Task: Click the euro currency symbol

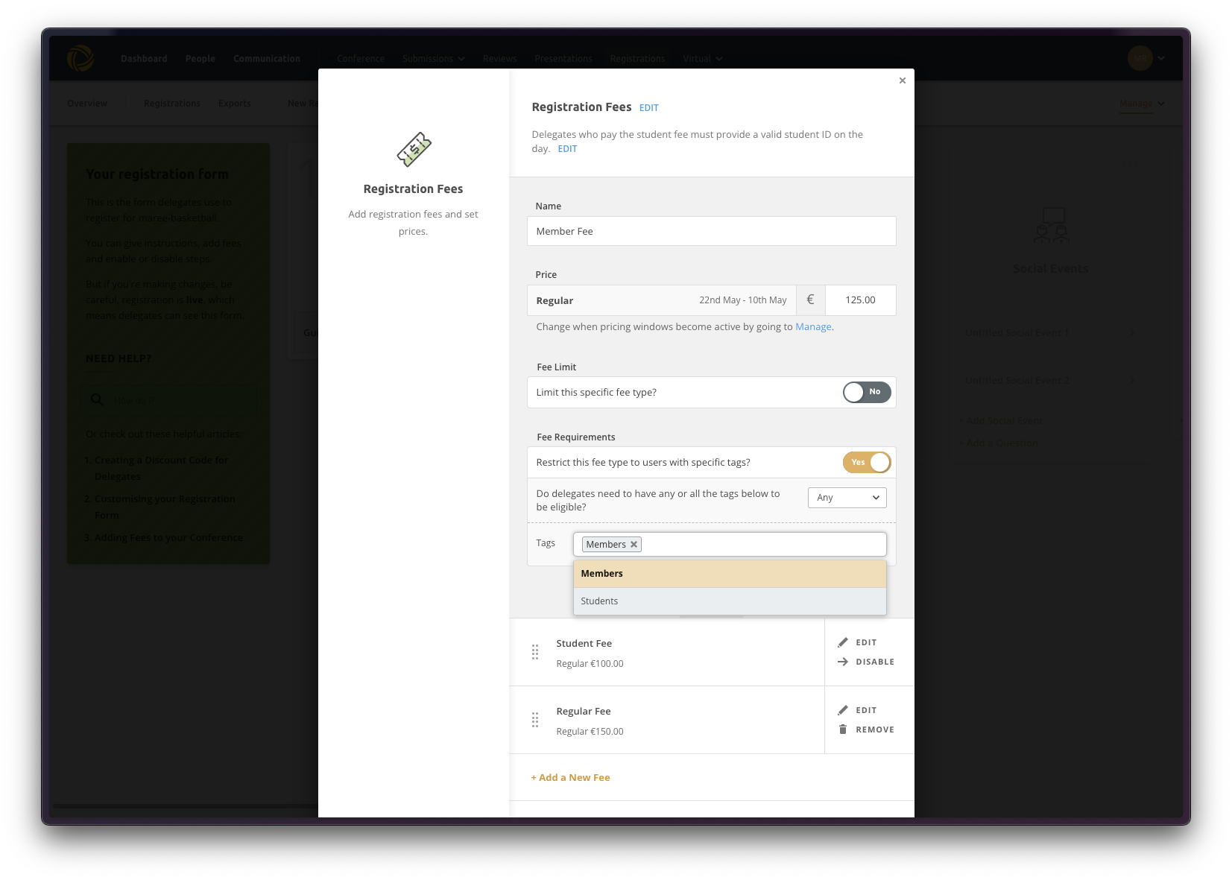Action: point(810,300)
